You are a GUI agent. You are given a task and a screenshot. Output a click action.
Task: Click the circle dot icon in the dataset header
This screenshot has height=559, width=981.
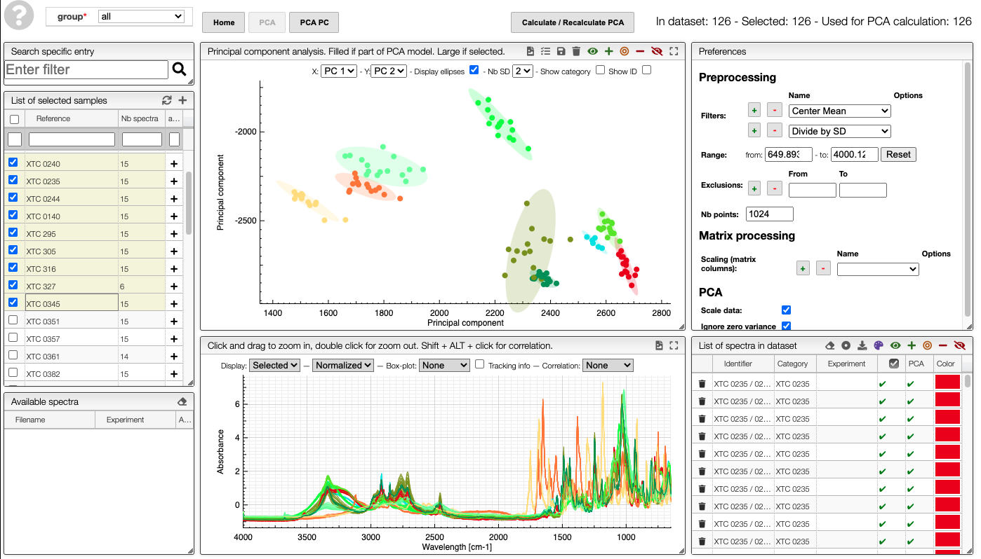pyautogui.click(x=846, y=345)
